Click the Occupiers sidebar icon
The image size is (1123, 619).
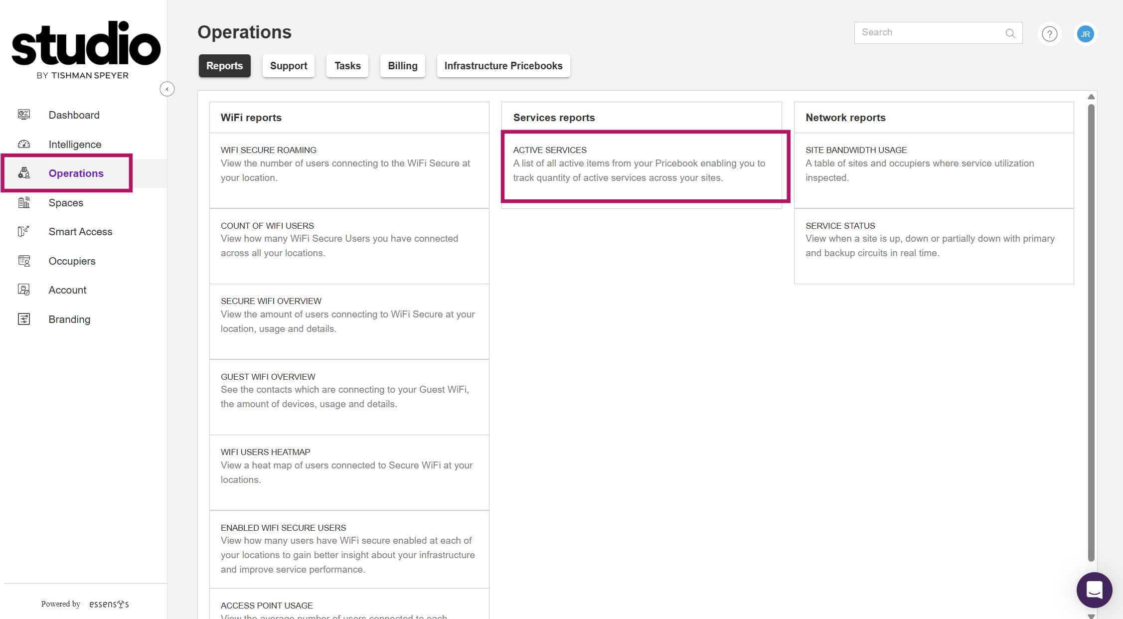(24, 261)
